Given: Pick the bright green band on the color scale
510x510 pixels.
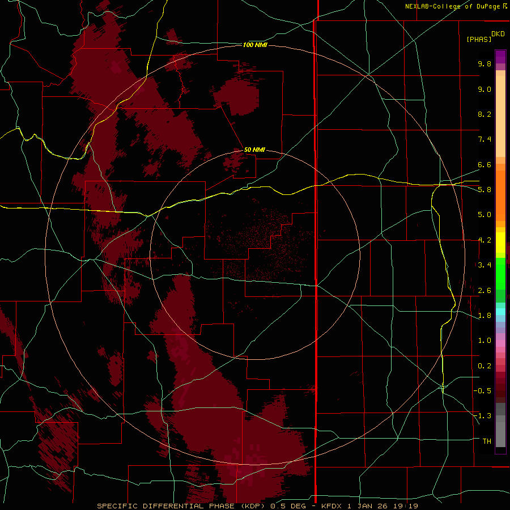Looking at the screenshot, I should click(500, 274).
